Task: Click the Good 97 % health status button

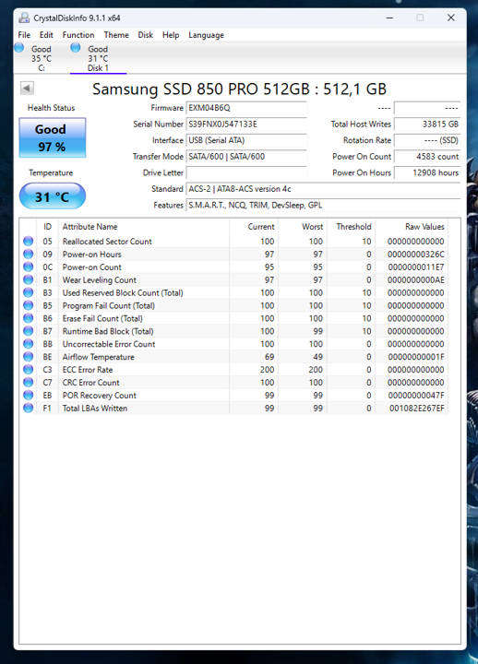Action: pos(52,137)
